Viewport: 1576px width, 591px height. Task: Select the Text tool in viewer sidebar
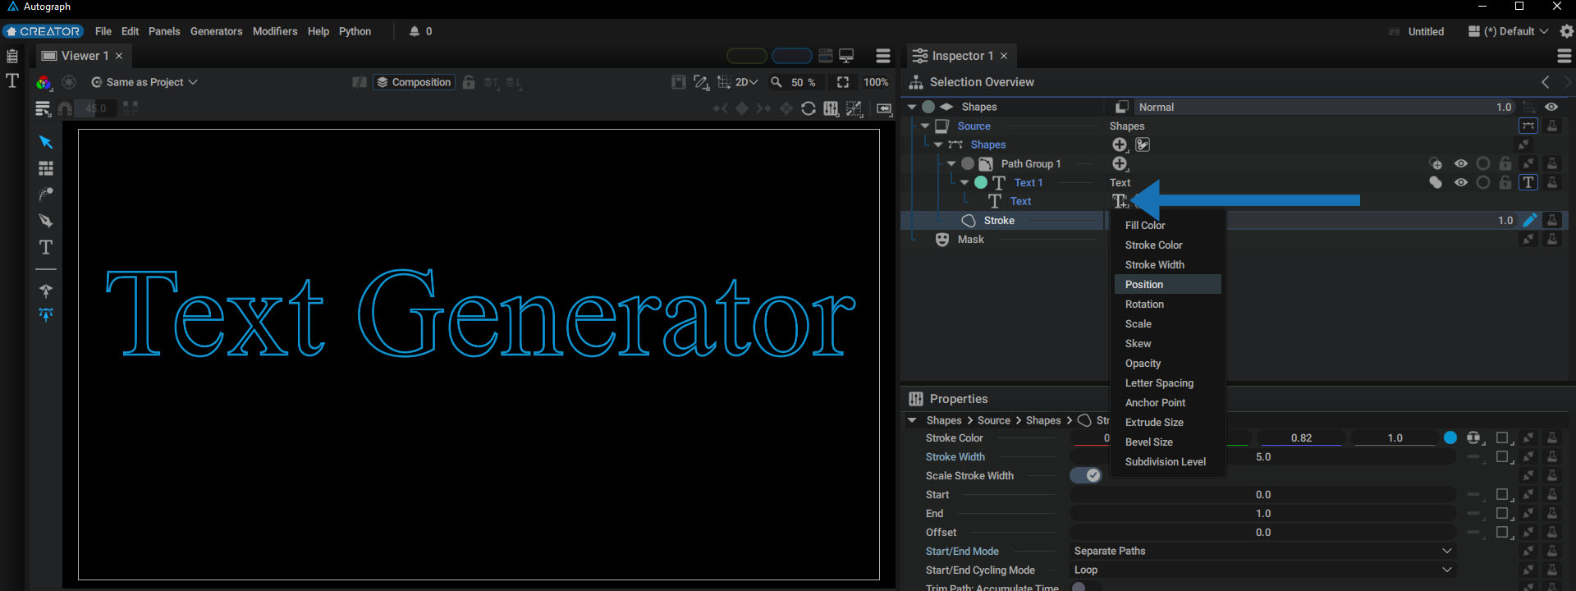click(46, 247)
